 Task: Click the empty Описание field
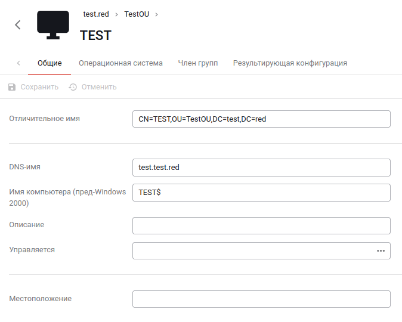click(261, 226)
